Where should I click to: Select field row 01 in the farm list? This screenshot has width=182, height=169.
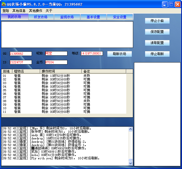tap(64, 76)
